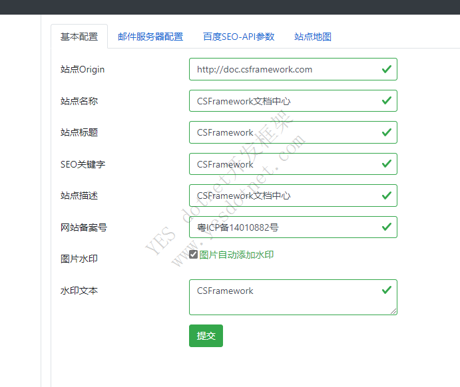The width and height of the screenshot is (460, 387).
Task: Click the 图片自动添加水印 green label
Action: (236, 255)
